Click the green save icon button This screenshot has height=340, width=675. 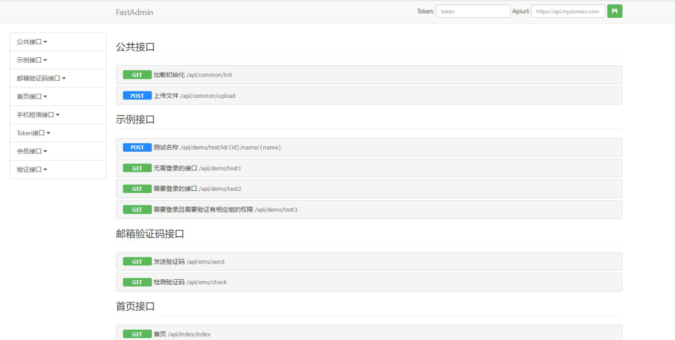(614, 11)
